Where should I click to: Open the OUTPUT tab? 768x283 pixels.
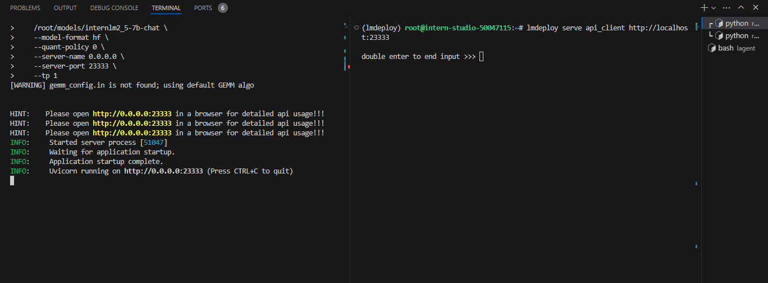click(x=65, y=8)
